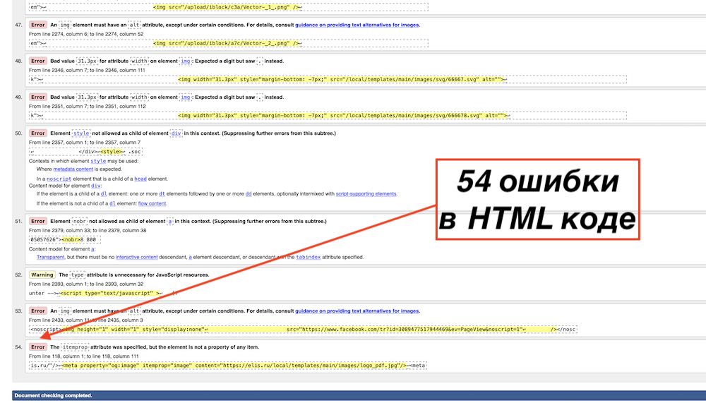The width and height of the screenshot is (706, 403).
Task: Click the highlighted script type text/javascript code extract
Action: [x=110, y=293]
